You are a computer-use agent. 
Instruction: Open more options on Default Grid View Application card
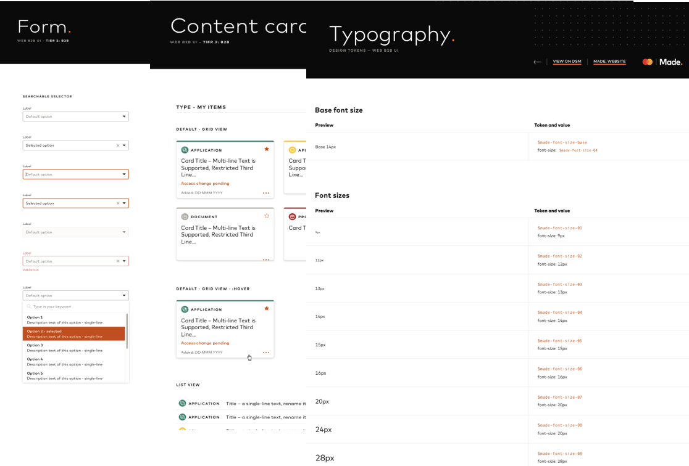tap(266, 193)
